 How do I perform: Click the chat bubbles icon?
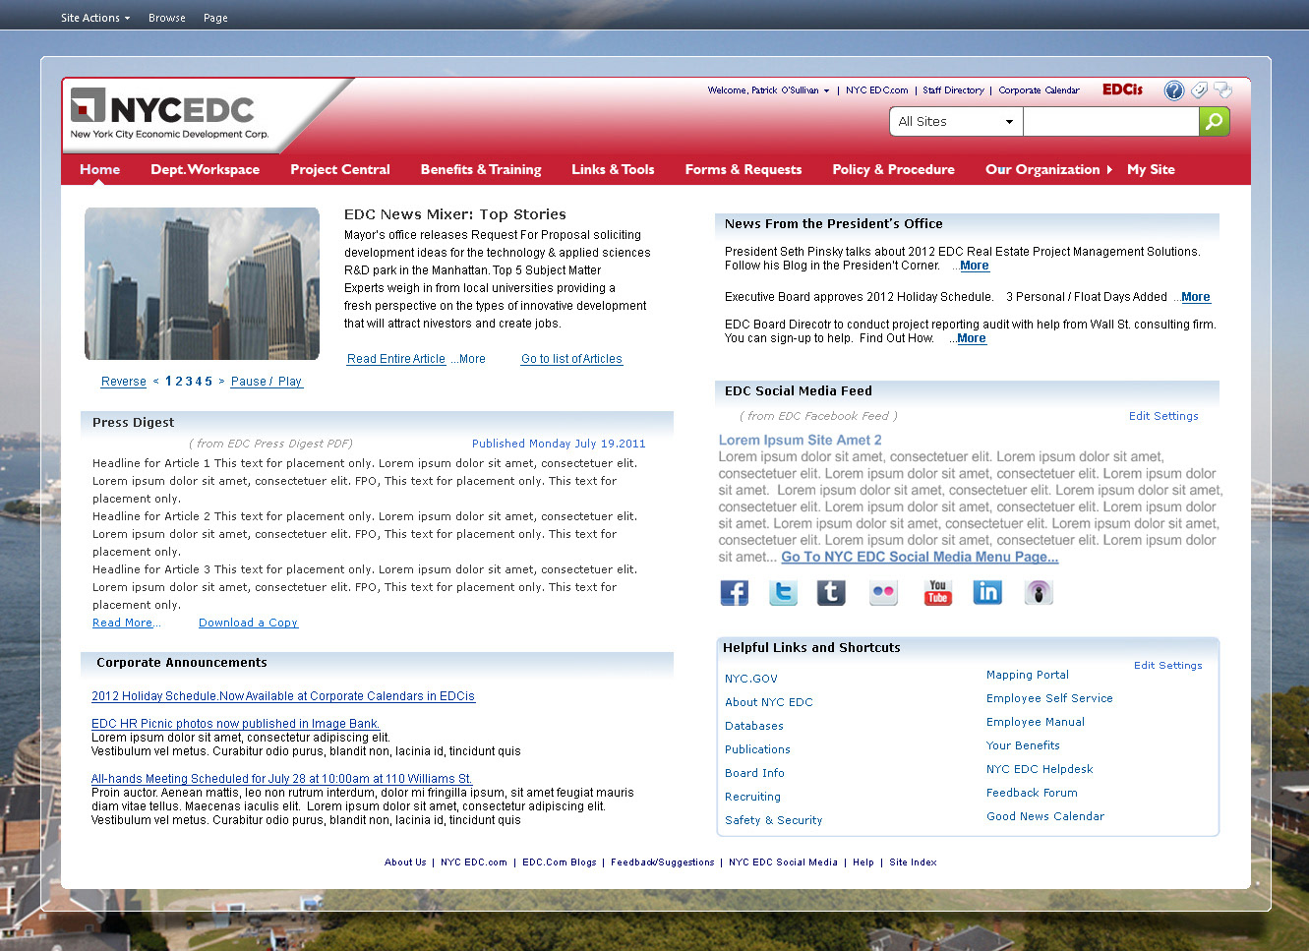click(x=1222, y=90)
